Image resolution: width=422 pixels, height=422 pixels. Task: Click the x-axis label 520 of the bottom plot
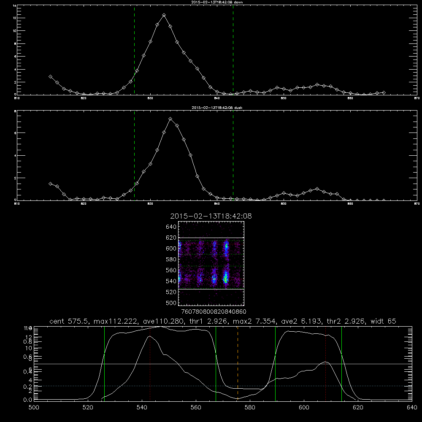(x=88, y=408)
